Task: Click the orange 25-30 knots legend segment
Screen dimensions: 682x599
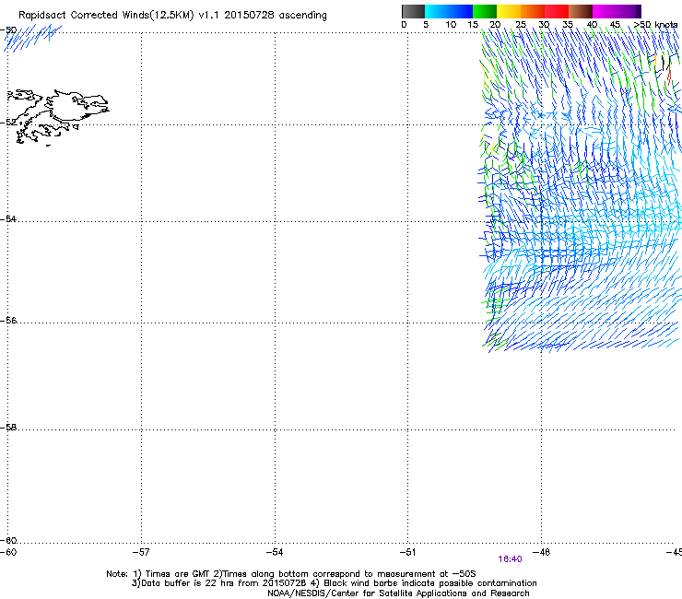Action: (533, 11)
